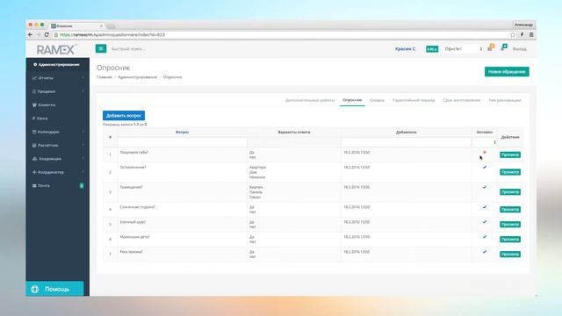Switch to Гарантийный период tab
Viewport: 562px width, 316px height.
(414, 100)
